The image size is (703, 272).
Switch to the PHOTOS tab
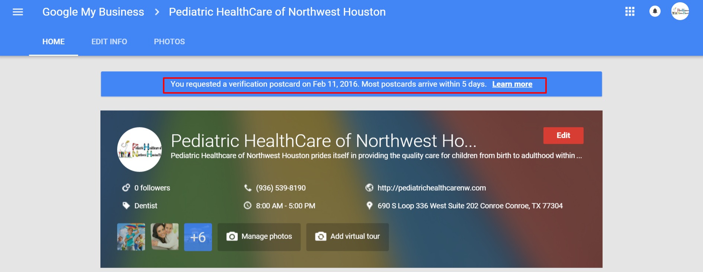pyautogui.click(x=169, y=42)
